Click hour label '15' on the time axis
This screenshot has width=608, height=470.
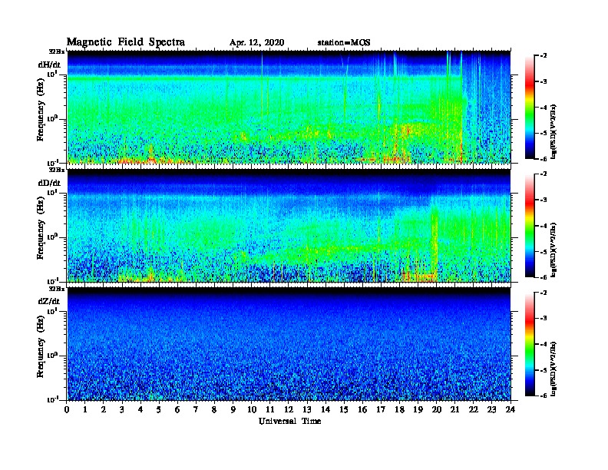pos(344,410)
